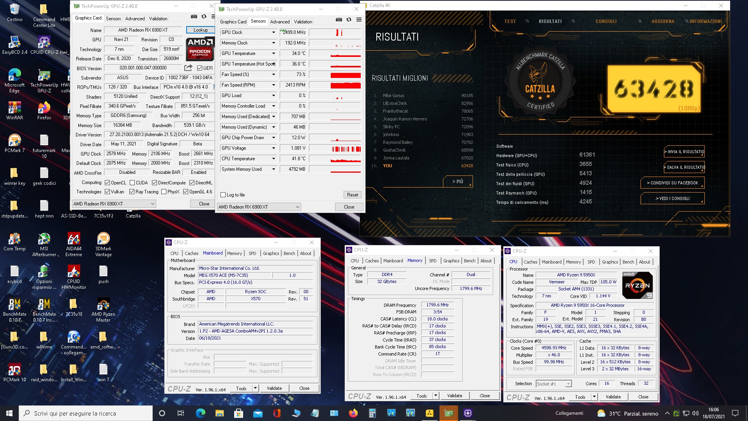This screenshot has width=748, height=421.
Task: Open the Cestino recycle bin icon
Action: 14,12
